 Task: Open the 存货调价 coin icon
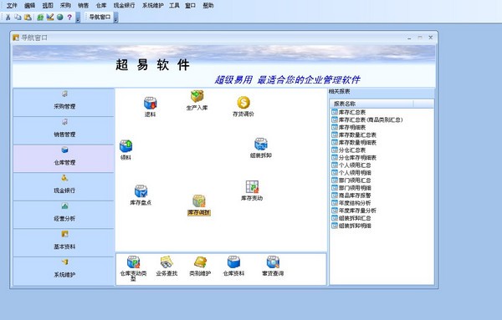pos(243,103)
